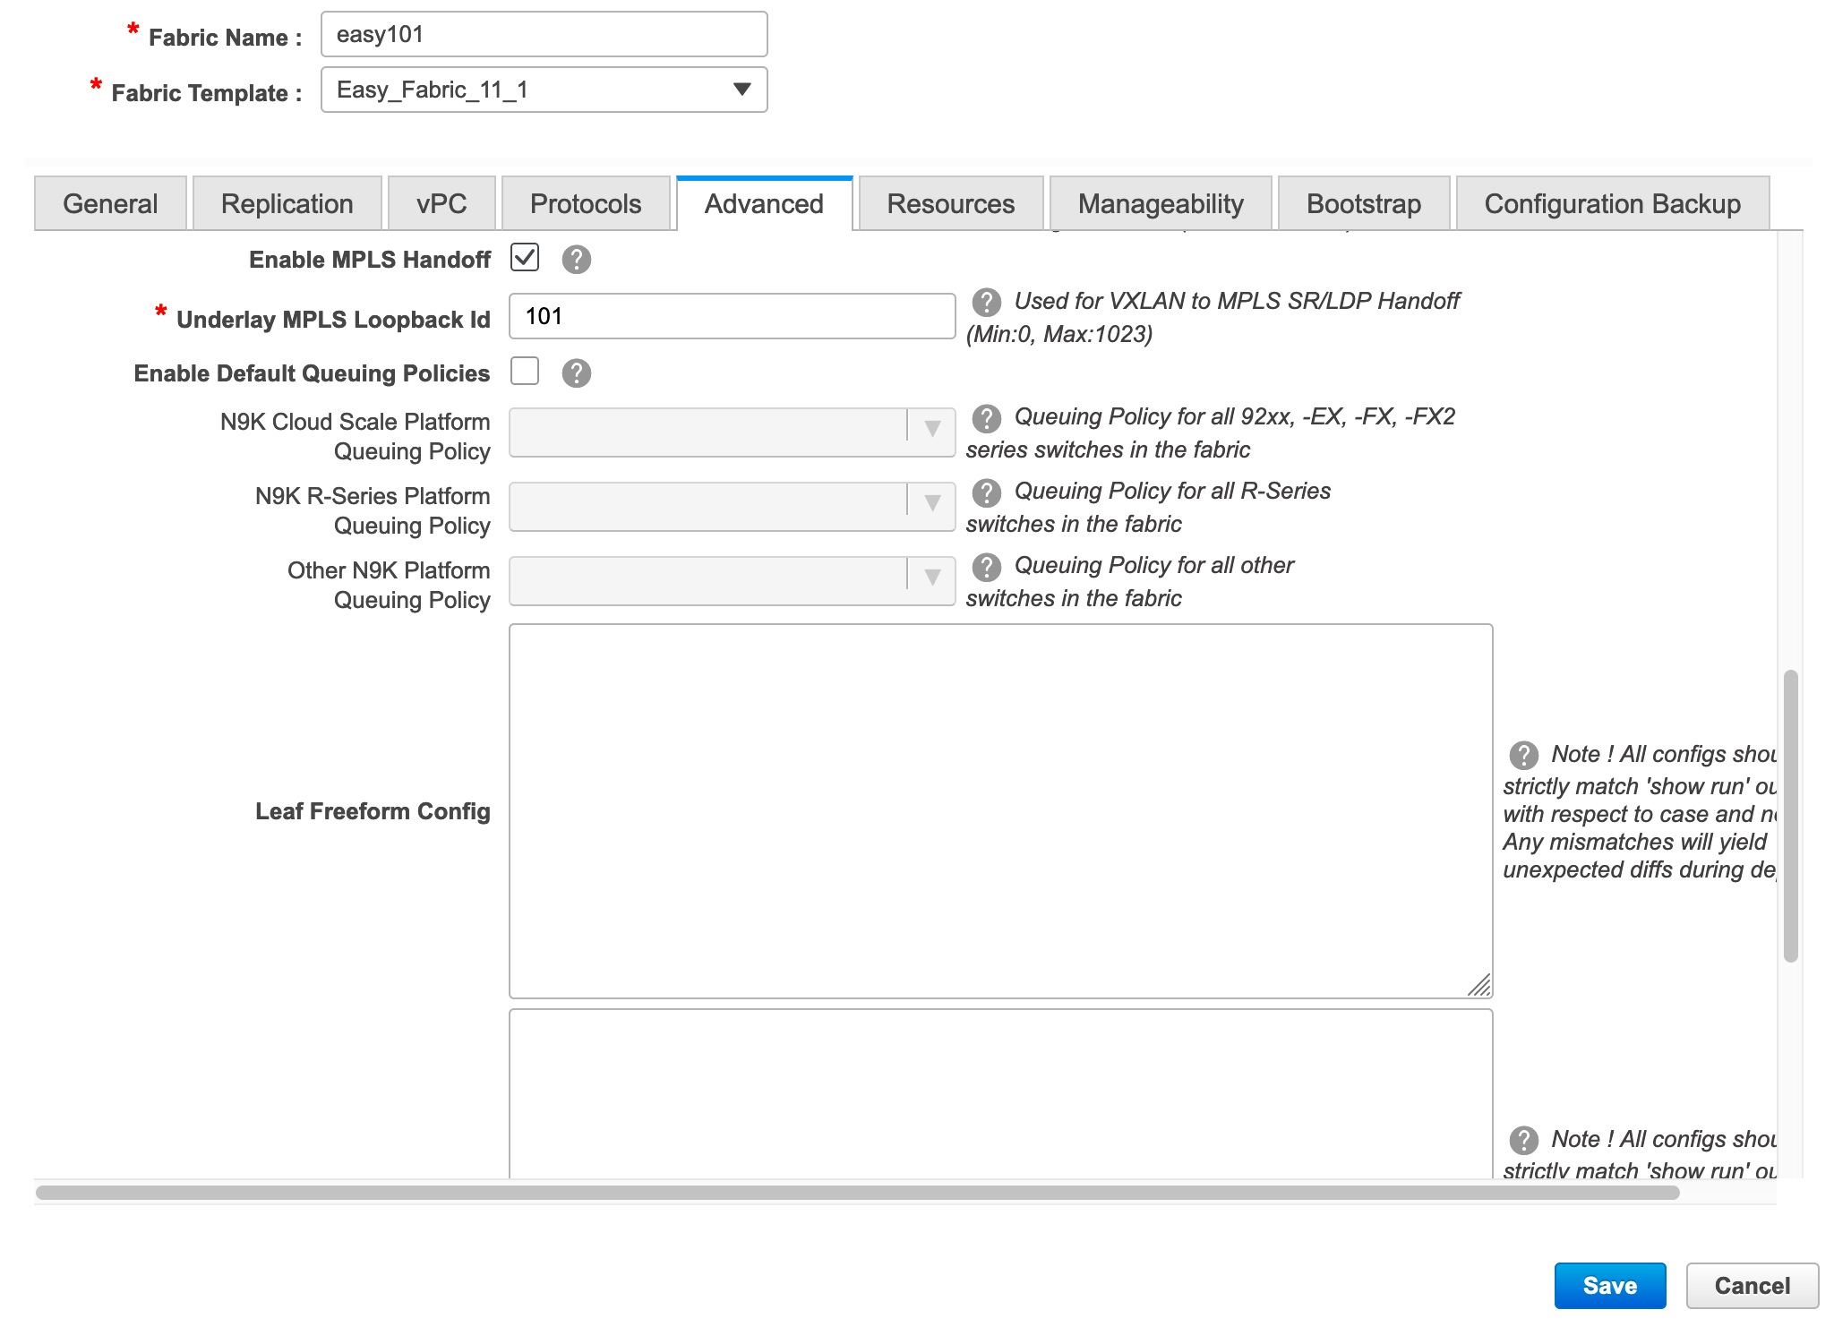
Task: Open help for Underlay MPLS Loopback Id
Action: pos(987,302)
